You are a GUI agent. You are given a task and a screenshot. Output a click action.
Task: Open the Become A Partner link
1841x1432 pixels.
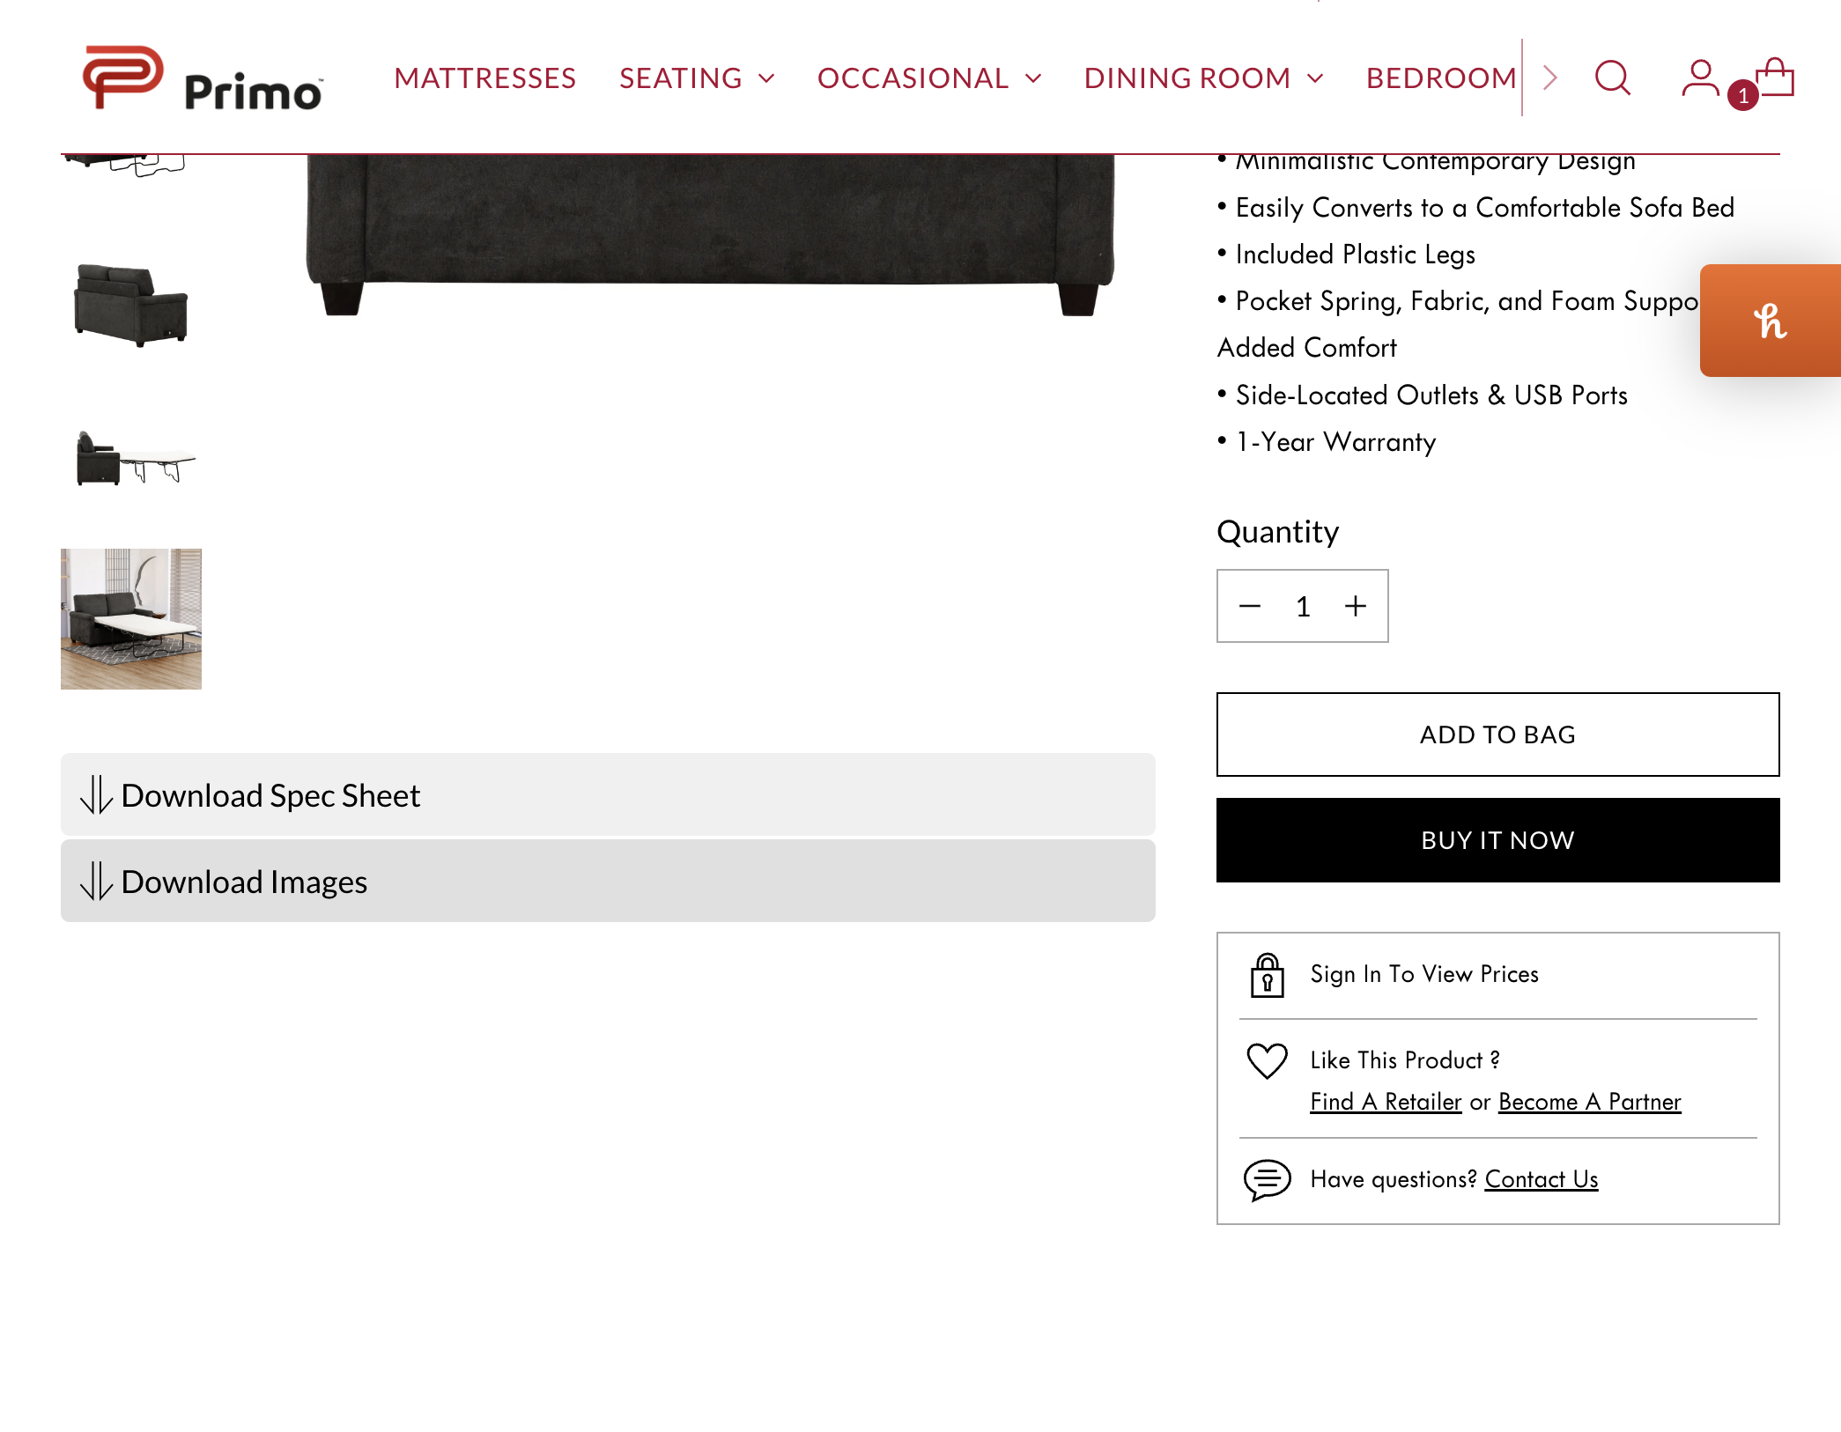pyautogui.click(x=1590, y=1102)
